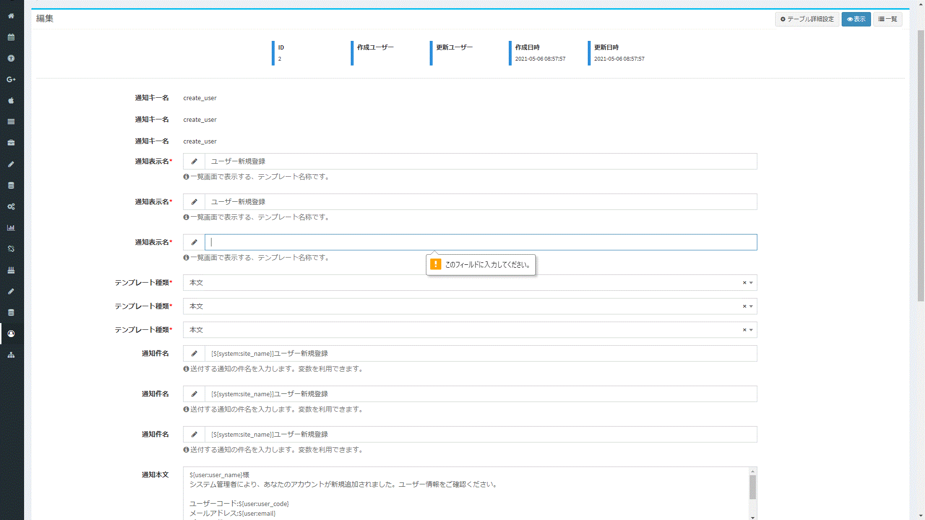Clear the third テンプレート種類 selection with ×

[744, 330]
